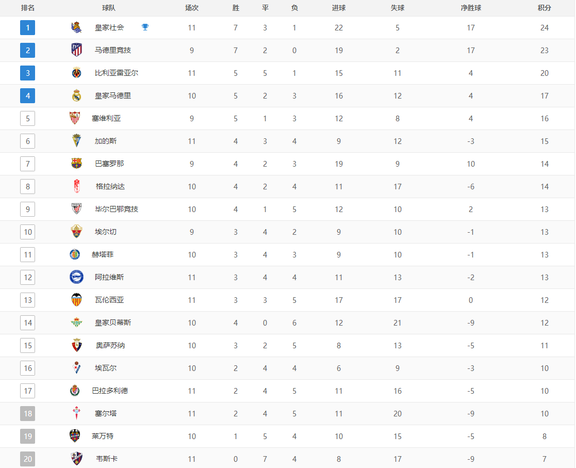This screenshot has width=576, height=468.
Task: Click the blue rank 1 badge
Action: tap(27, 27)
